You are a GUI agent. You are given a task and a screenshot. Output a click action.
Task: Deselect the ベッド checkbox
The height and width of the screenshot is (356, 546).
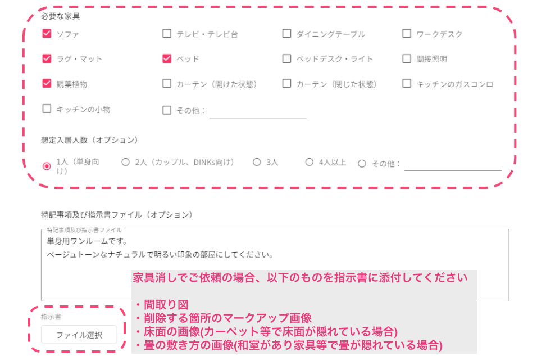(x=167, y=58)
